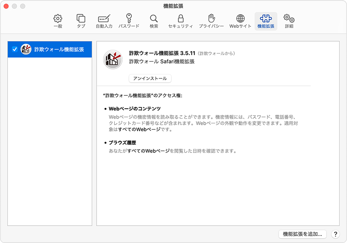Open the 一般 (General) preferences pane
This screenshot has height=243, width=347.
pyautogui.click(x=58, y=21)
